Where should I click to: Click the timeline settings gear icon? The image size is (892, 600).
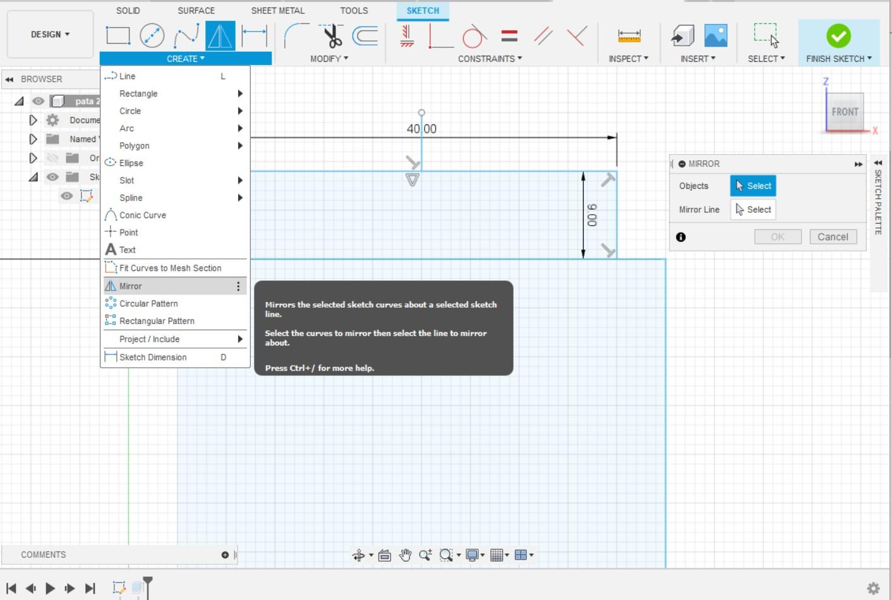pos(874,589)
